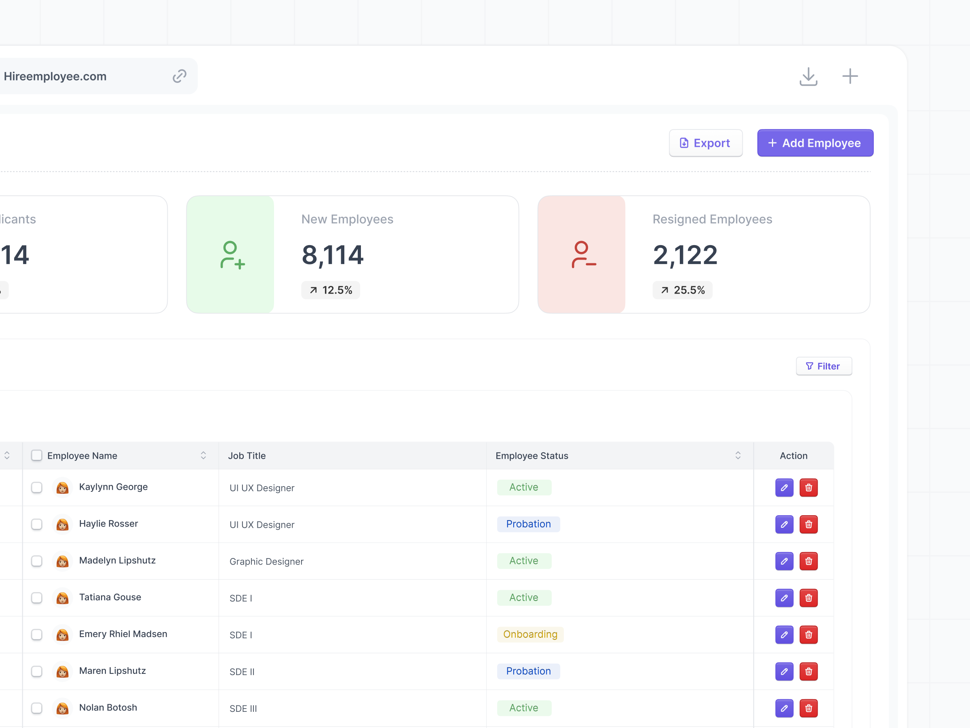This screenshot has width=970, height=728.
Task: Select the header checkbox to select all rows
Action: (36, 455)
